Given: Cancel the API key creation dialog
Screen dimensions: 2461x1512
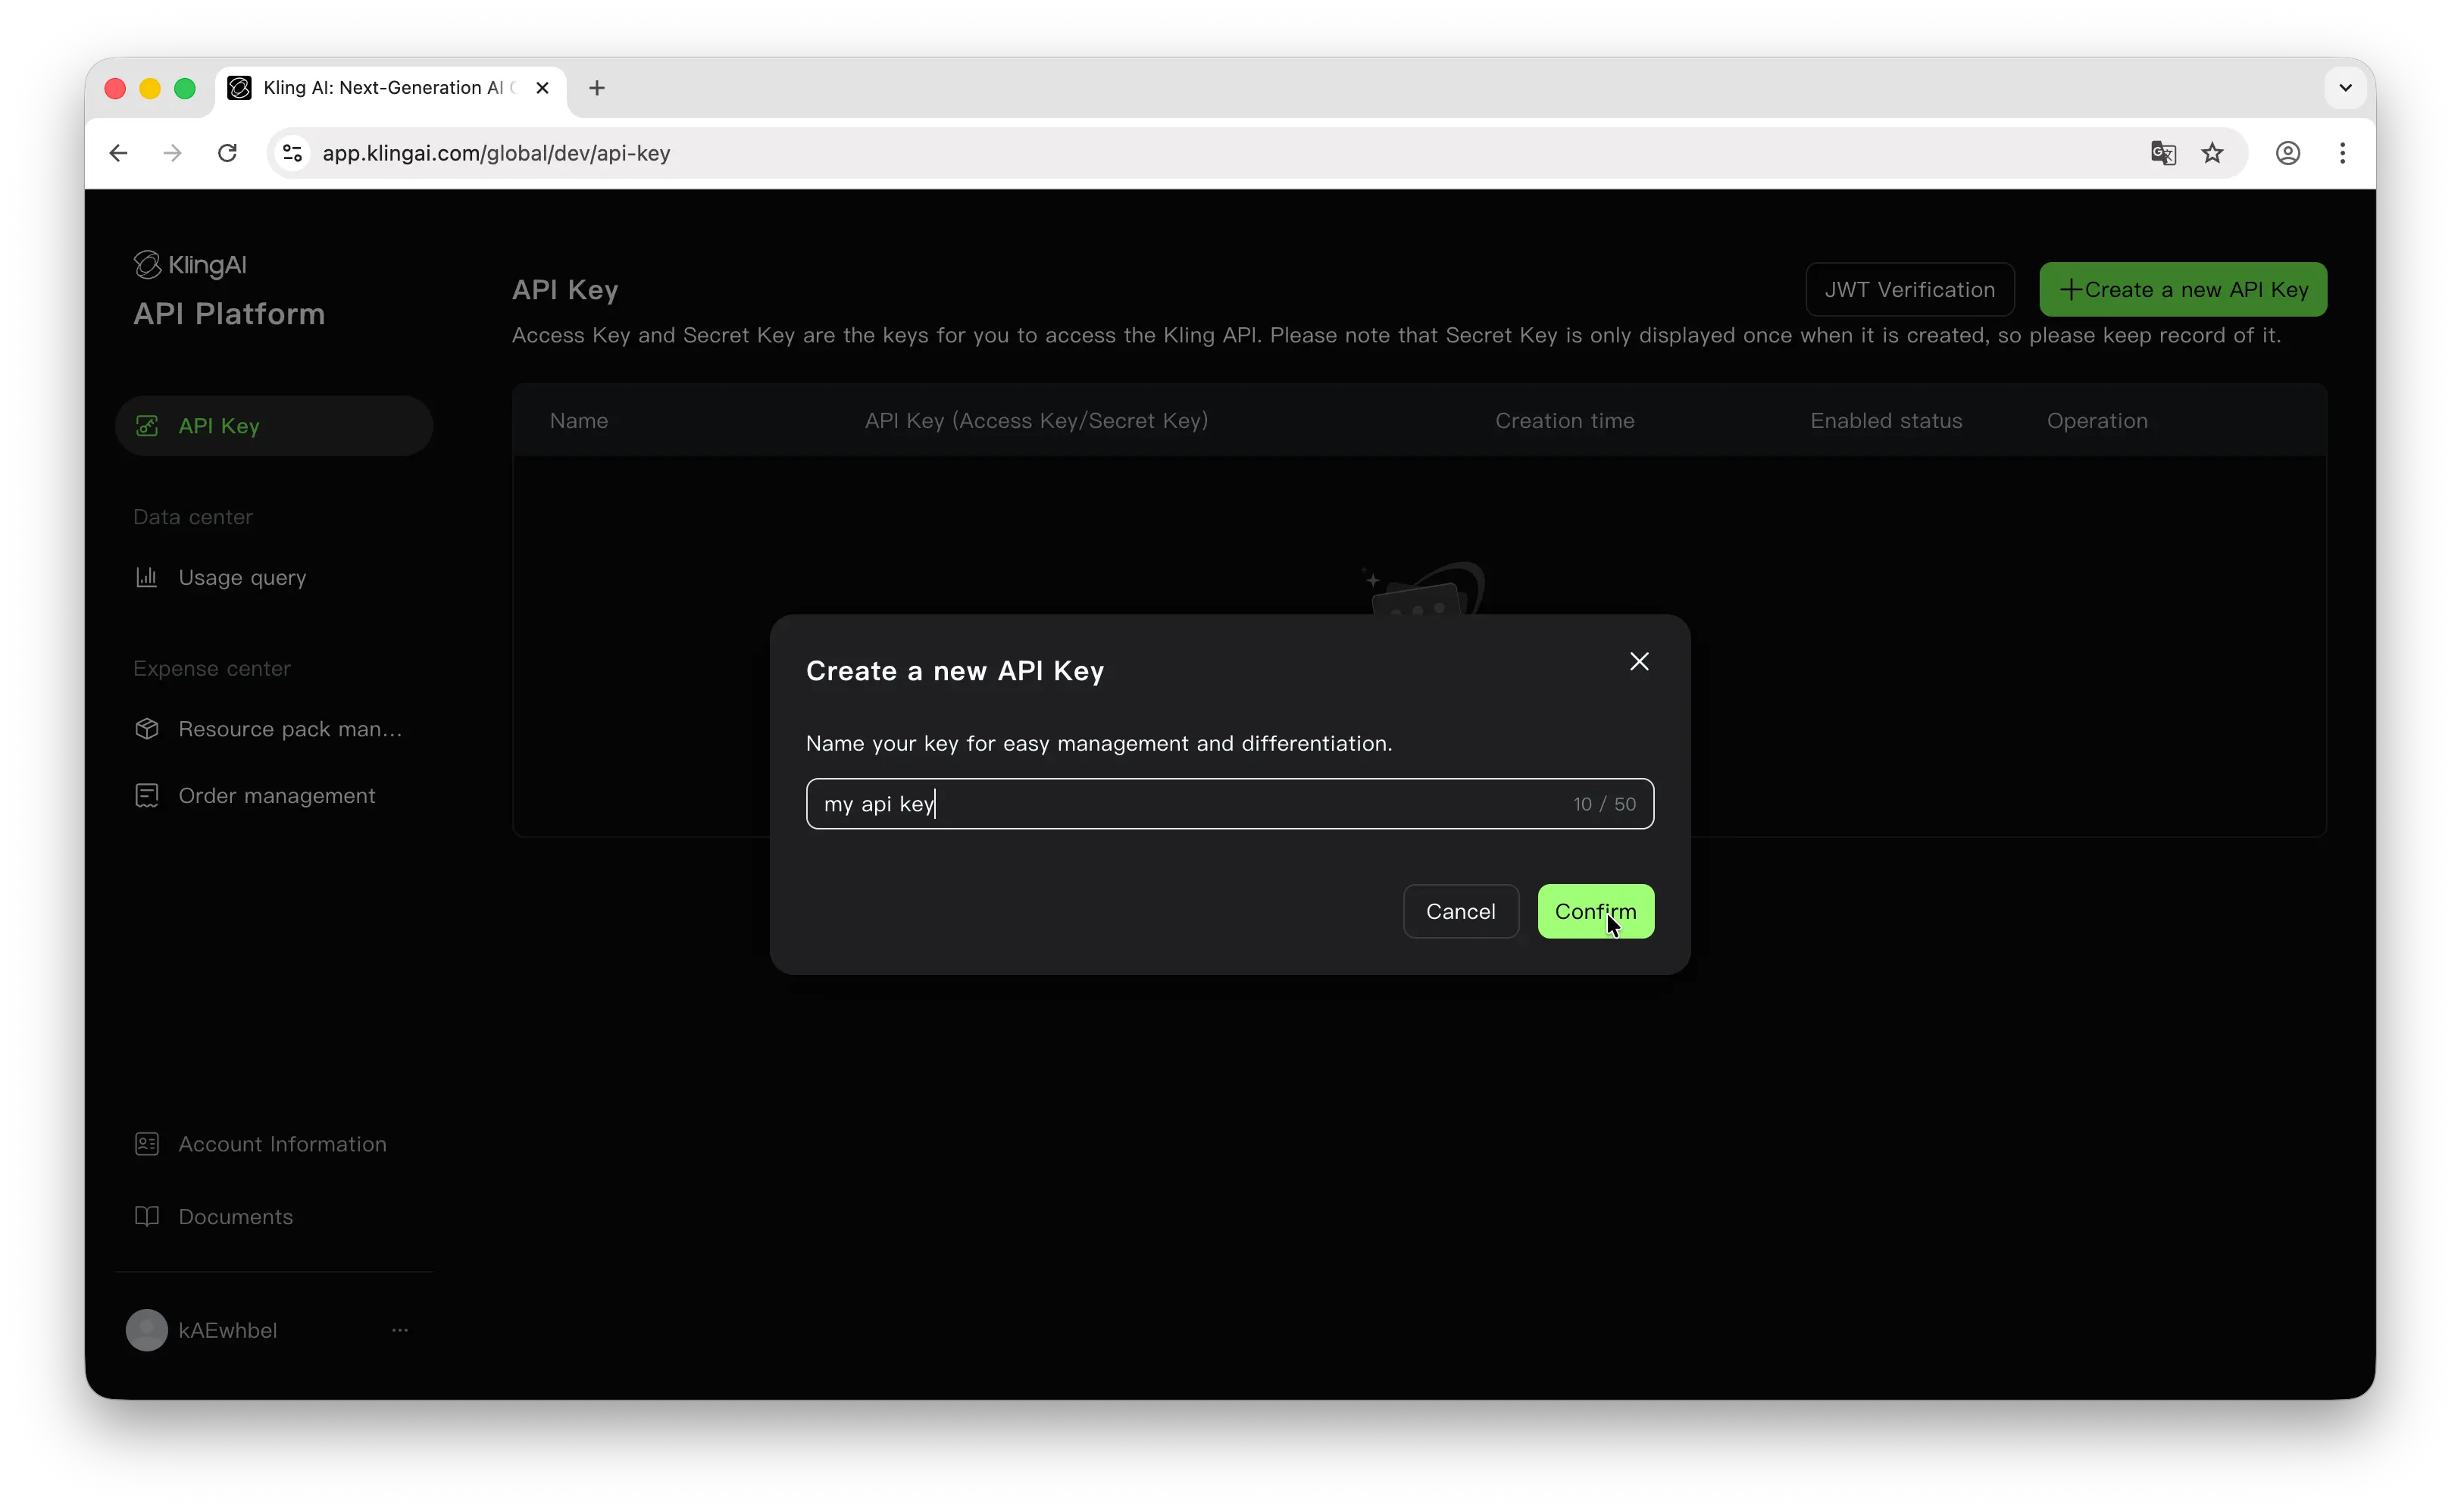Looking at the screenshot, I should tap(1460, 911).
